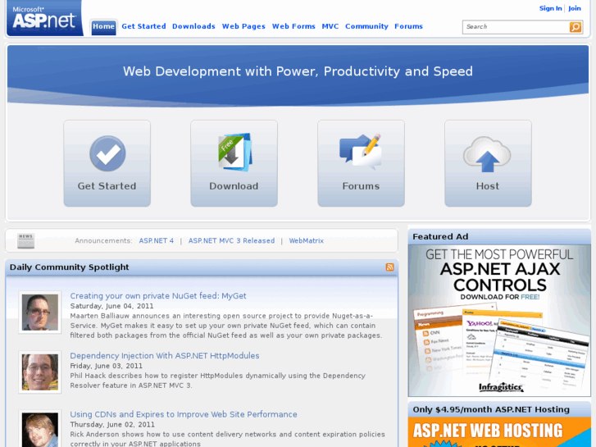This screenshot has height=447, width=596.
Task: Go to Forums in the top navigation
Action: (x=408, y=26)
